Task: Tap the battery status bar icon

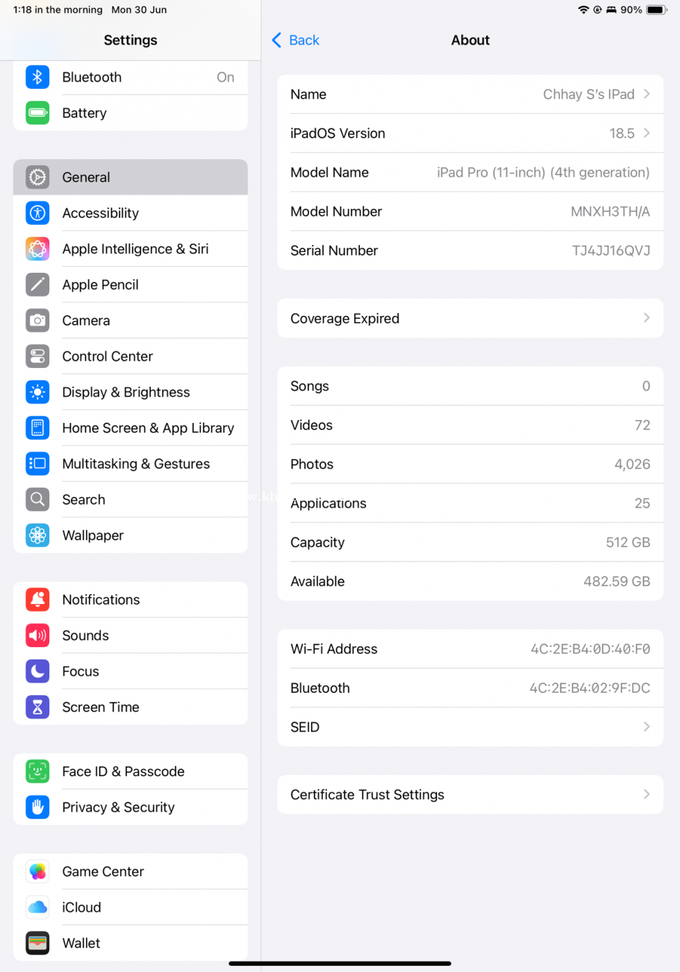Action: tap(656, 10)
